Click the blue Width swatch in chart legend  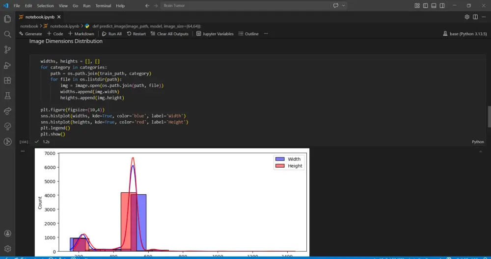[280, 159]
